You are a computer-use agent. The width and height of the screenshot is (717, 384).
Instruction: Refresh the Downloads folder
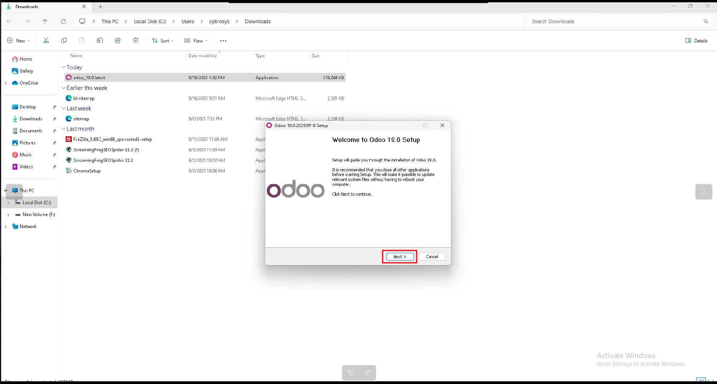63,21
